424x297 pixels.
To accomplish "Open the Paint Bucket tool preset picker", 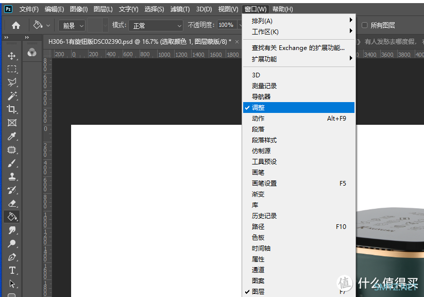I will point(42,25).
